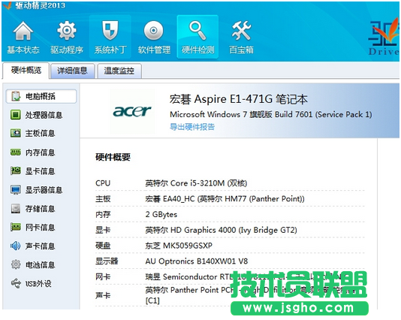Viewport: 401px width, 320px height.
Task: Open the 系统补丁 shield icon
Action: [110, 31]
